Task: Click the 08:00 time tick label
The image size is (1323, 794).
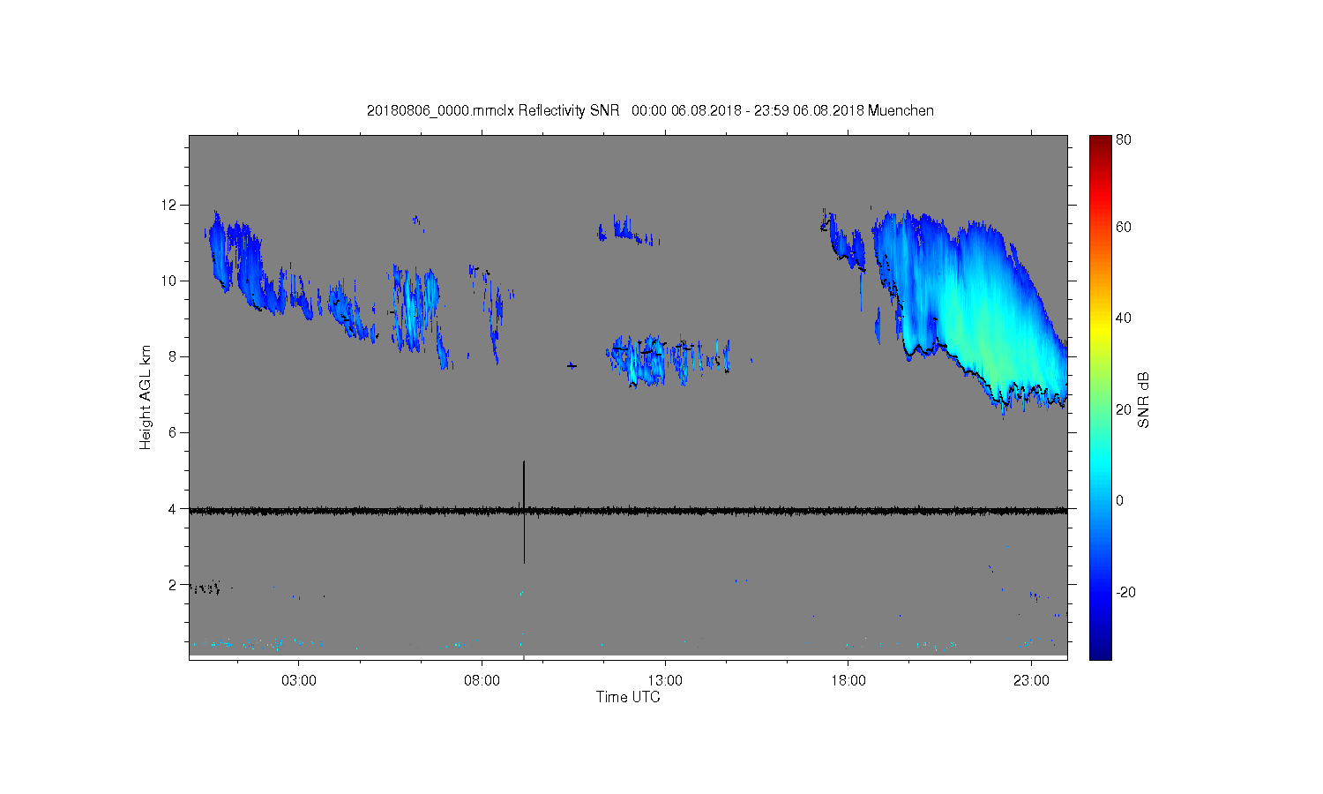Action: coord(482,681)
